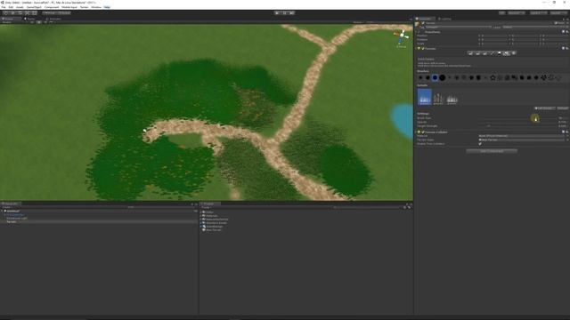
Task: Open the Layout dropdown in top toolbar
Action: coord(558,13)
